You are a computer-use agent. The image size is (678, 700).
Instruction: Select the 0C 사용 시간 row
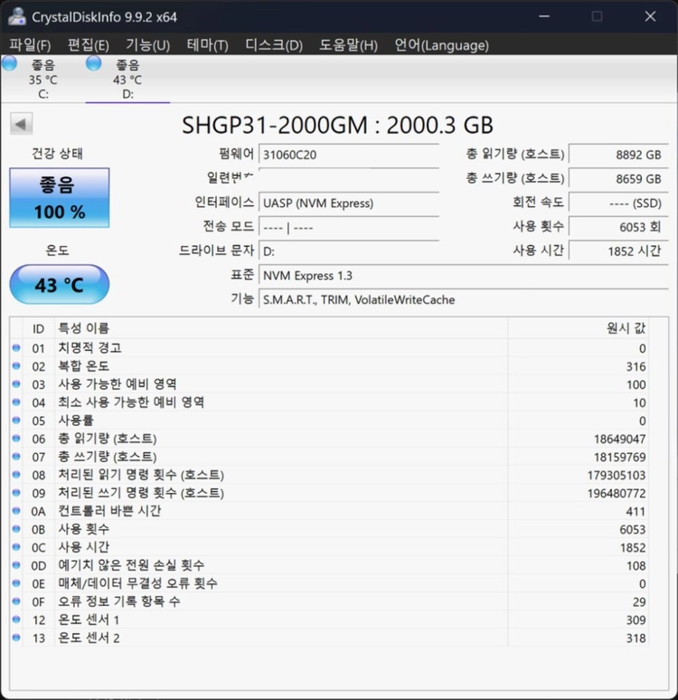click(329, 547)
